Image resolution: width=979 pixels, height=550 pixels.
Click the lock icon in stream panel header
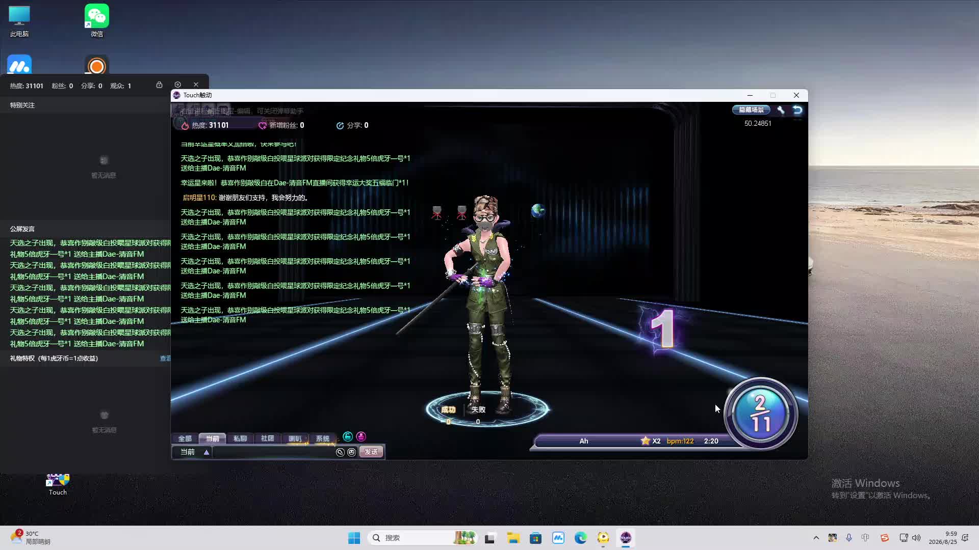159,85
